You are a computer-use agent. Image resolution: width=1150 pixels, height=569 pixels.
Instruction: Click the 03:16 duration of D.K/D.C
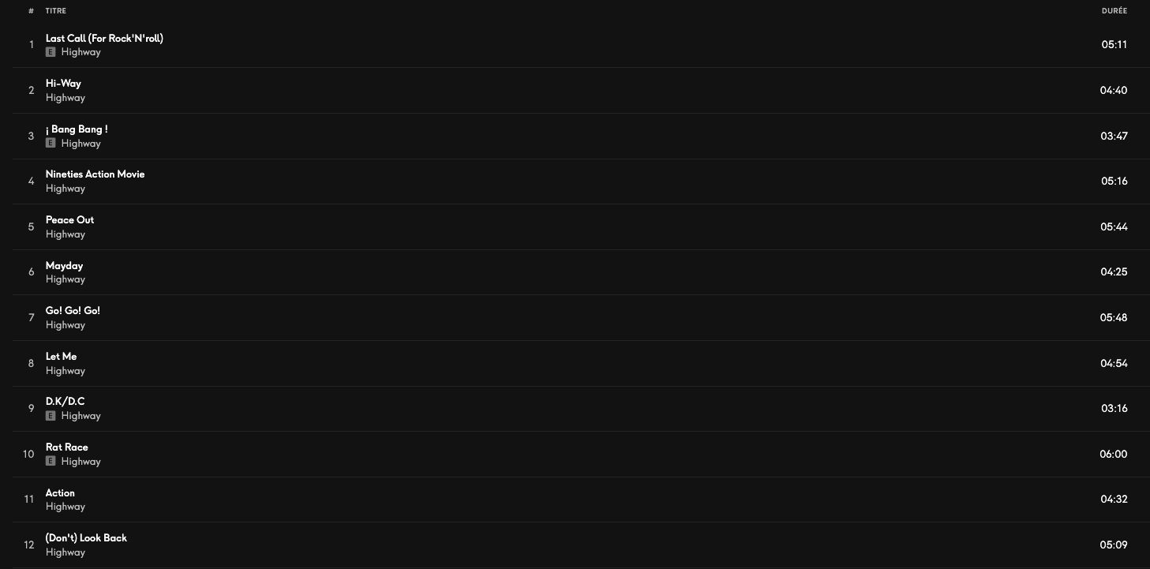1114,409
